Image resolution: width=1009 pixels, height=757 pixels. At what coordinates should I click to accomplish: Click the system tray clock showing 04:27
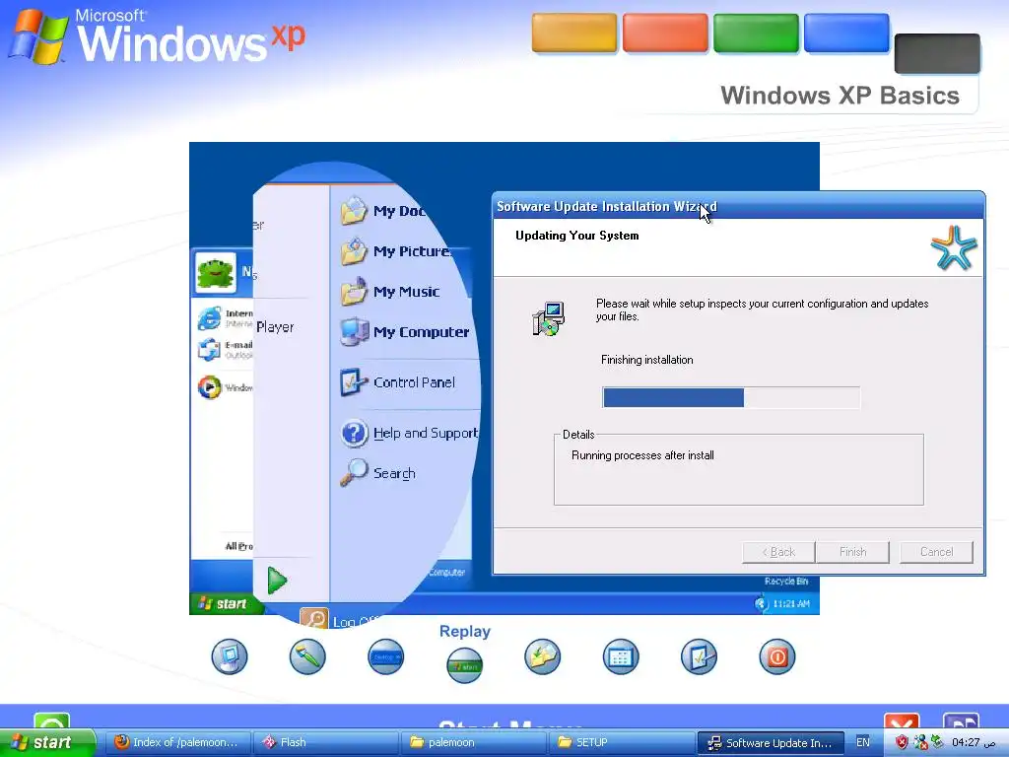[973, 743]
